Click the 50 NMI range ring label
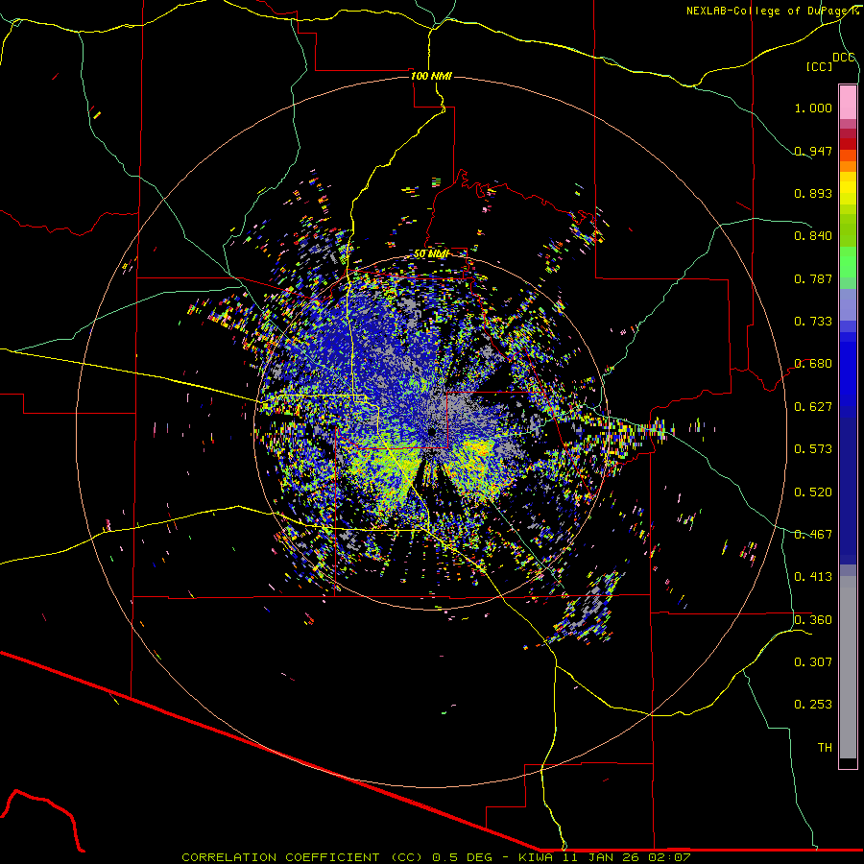Image resolution: width=864 pixels, height=864 pixels. [431, 254]
